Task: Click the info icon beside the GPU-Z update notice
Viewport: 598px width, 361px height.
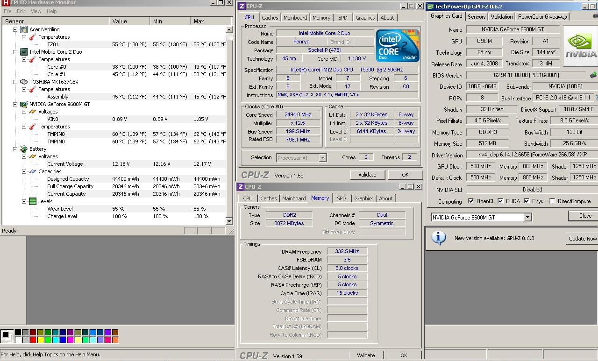Action: [x=438, y=238]
